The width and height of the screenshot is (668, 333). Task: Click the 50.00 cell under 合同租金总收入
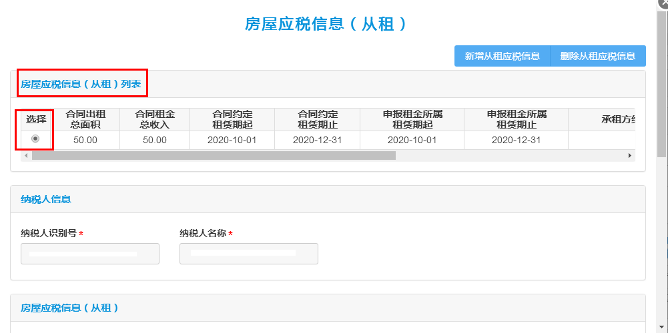coord(154,140)
